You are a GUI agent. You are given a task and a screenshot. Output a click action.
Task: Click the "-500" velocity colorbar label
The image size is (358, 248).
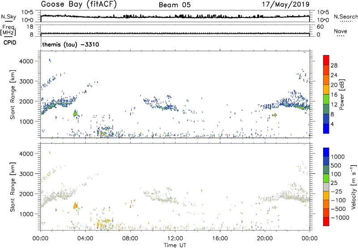tap(338, 209)
